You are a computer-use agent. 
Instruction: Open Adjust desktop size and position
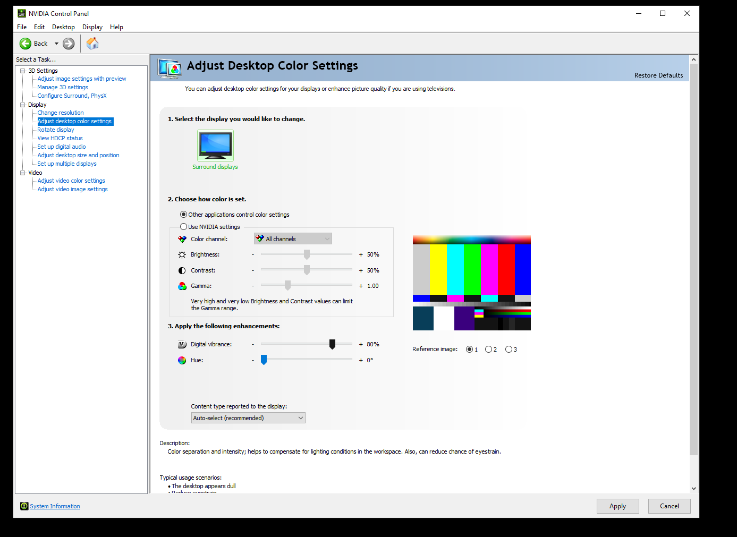tap(78, 155)
